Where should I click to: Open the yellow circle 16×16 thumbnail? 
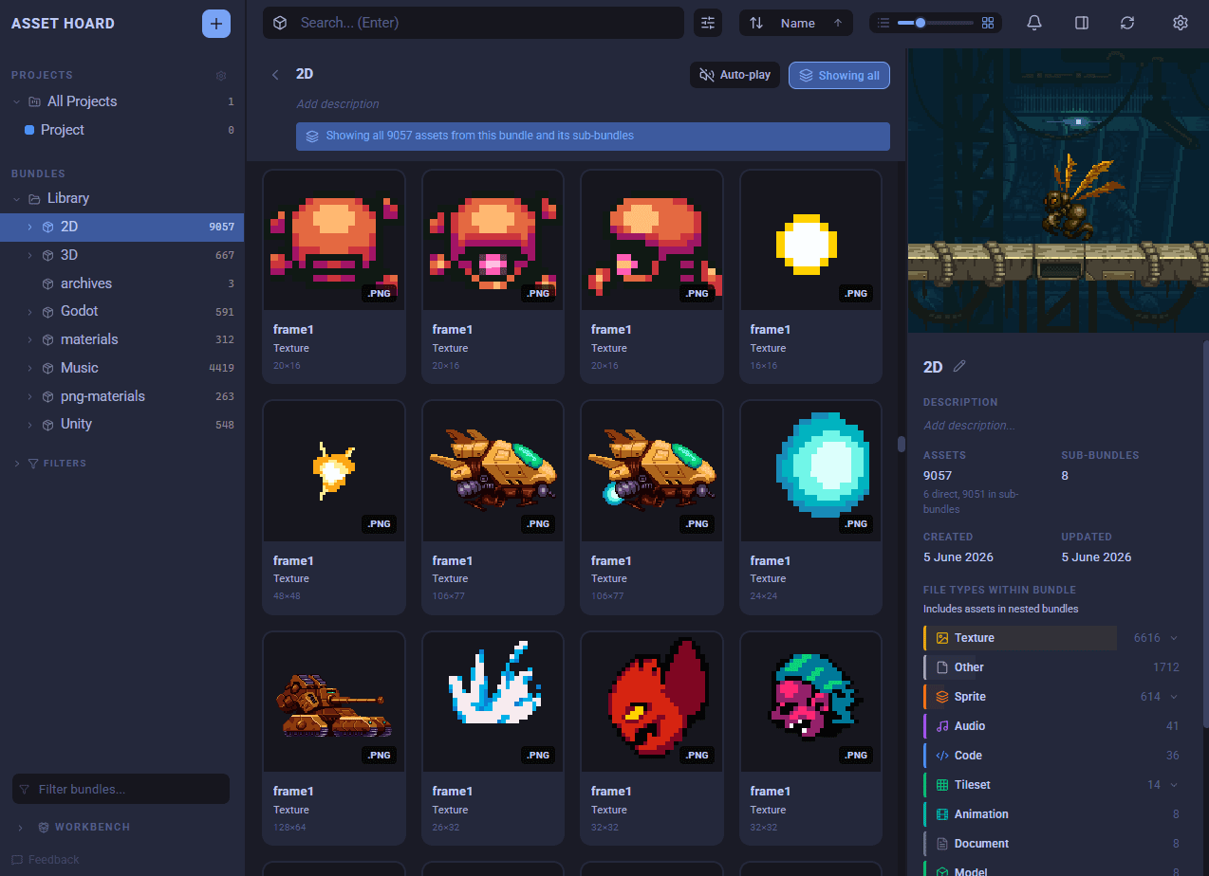810,241
